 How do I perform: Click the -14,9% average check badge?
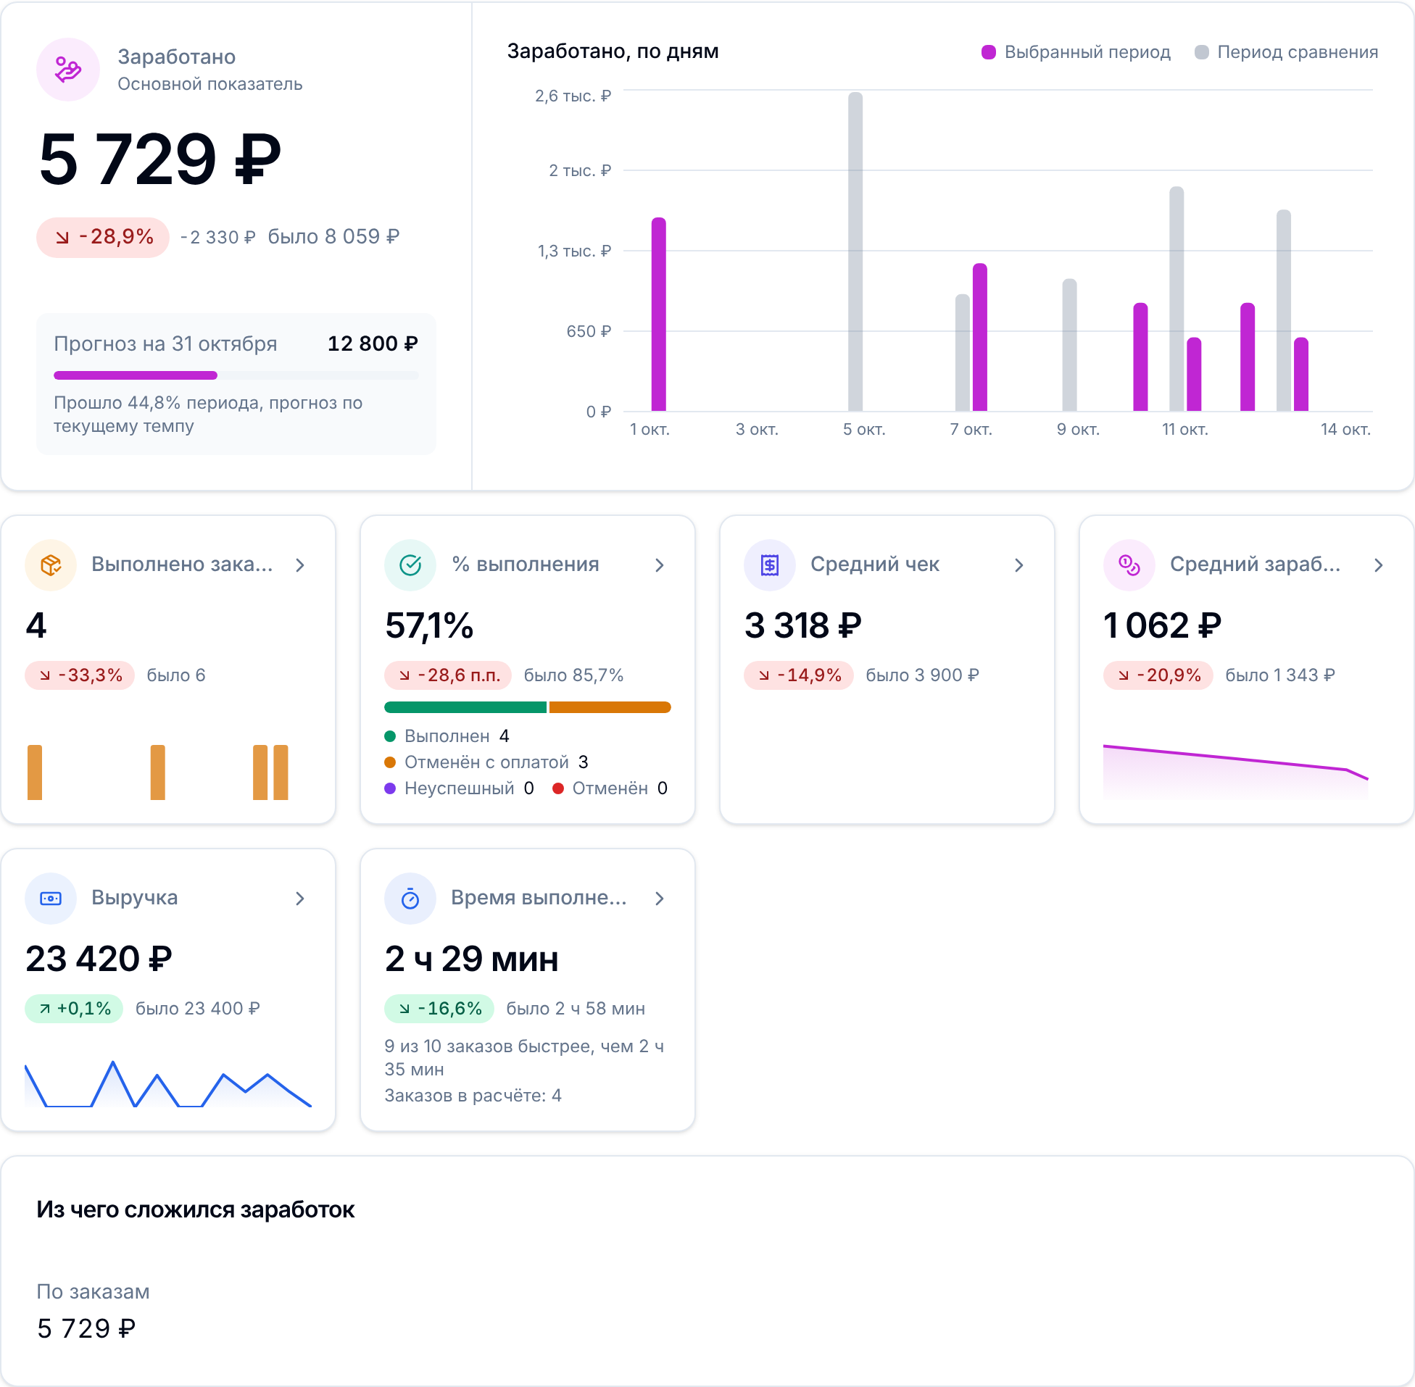coord(799,675)
